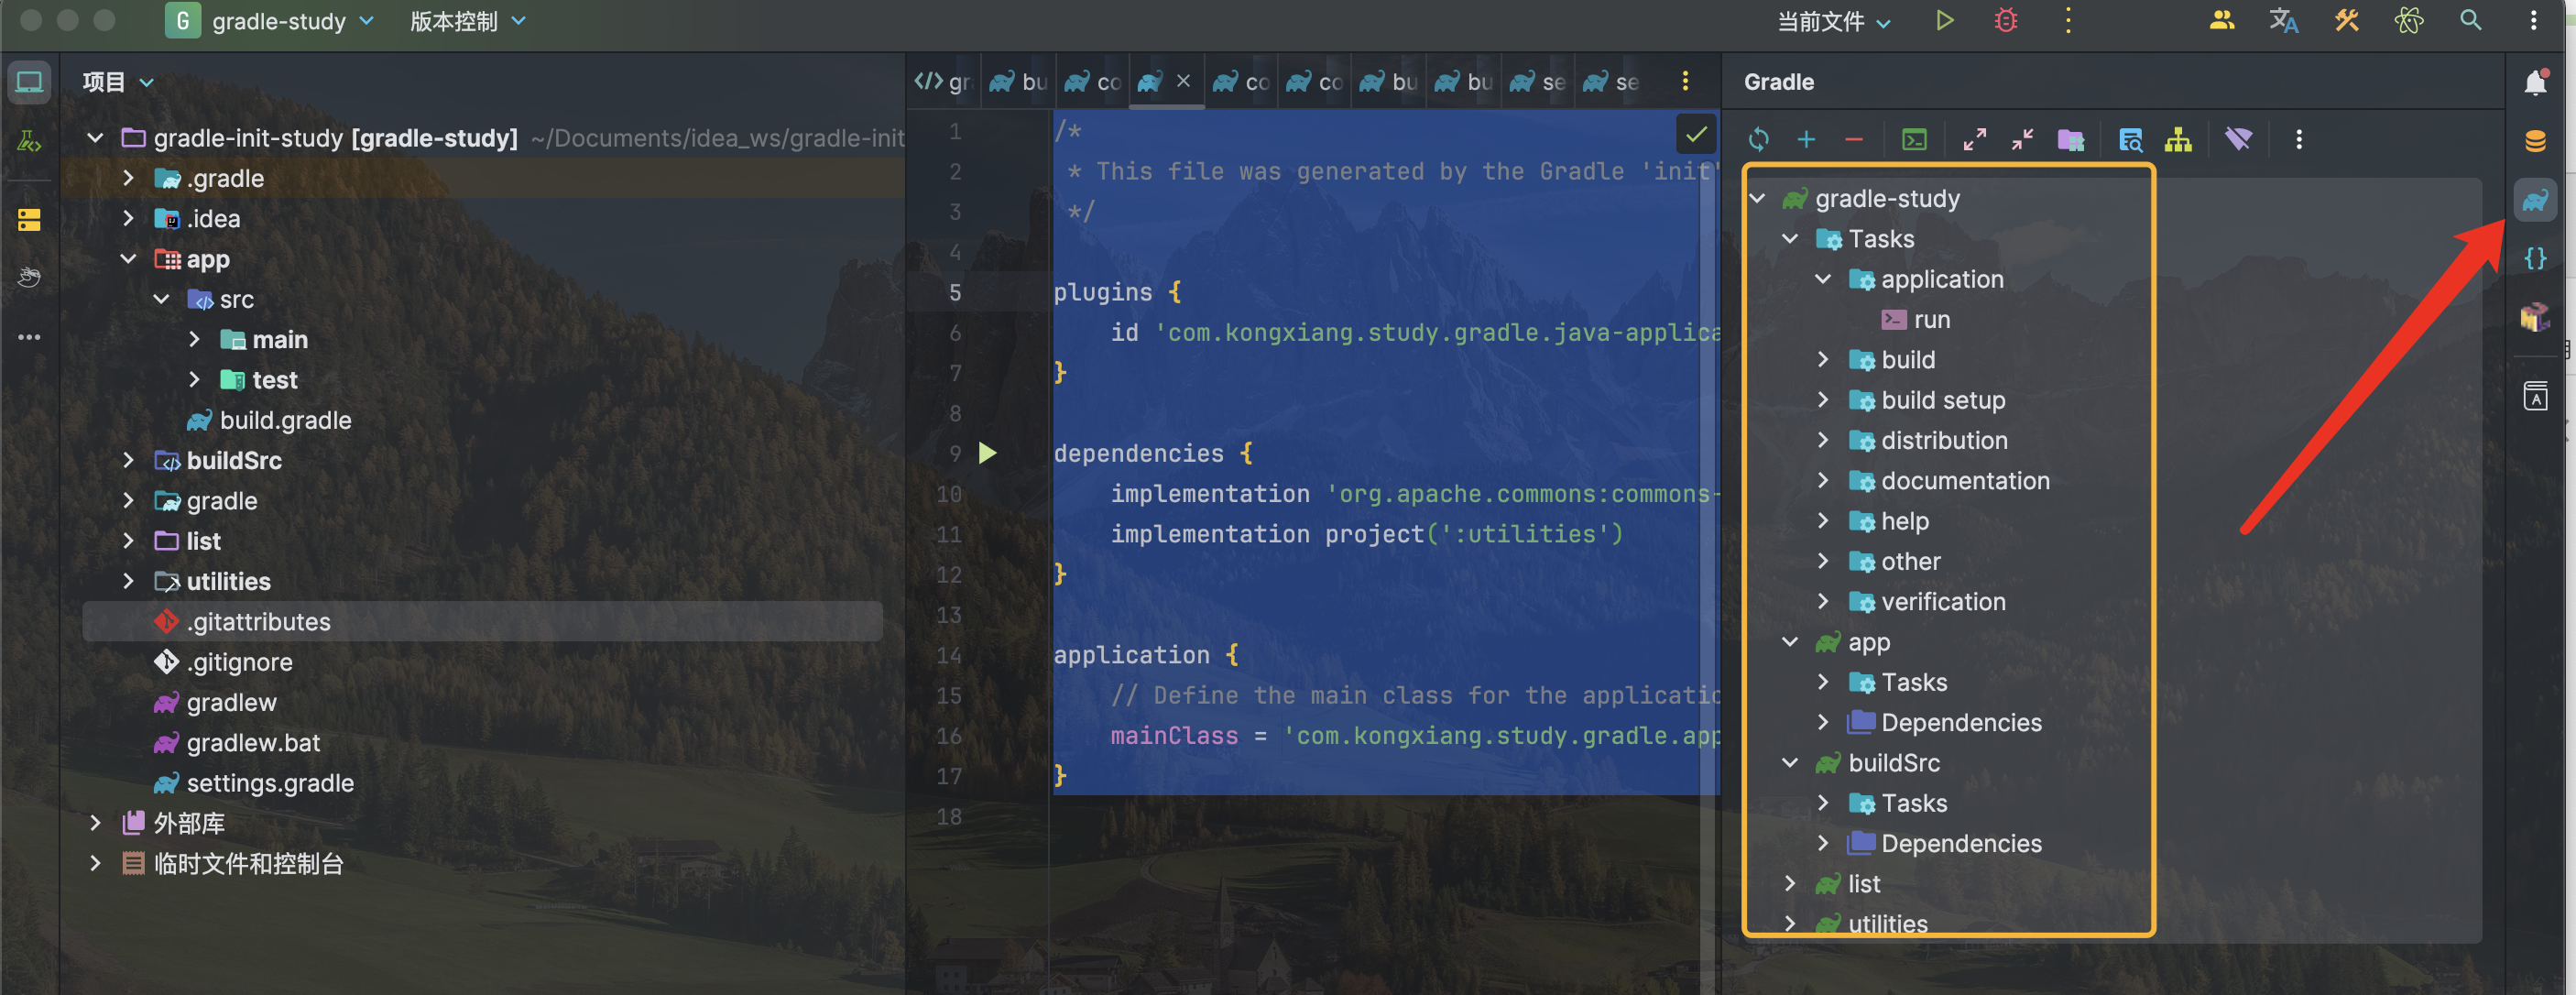Toggle visibility of gradle-study root node
The height and width of the screenshot is (995, 2576).
click(x=1758, y=199)
